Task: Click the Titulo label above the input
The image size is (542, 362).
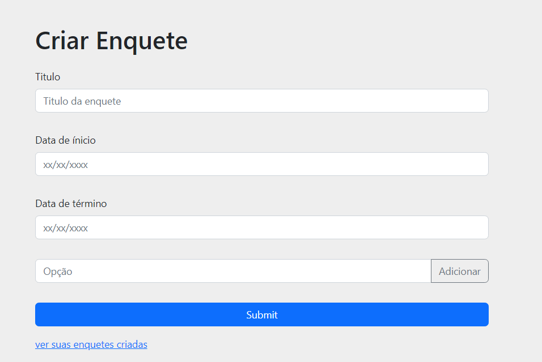Action: [48, 77]
